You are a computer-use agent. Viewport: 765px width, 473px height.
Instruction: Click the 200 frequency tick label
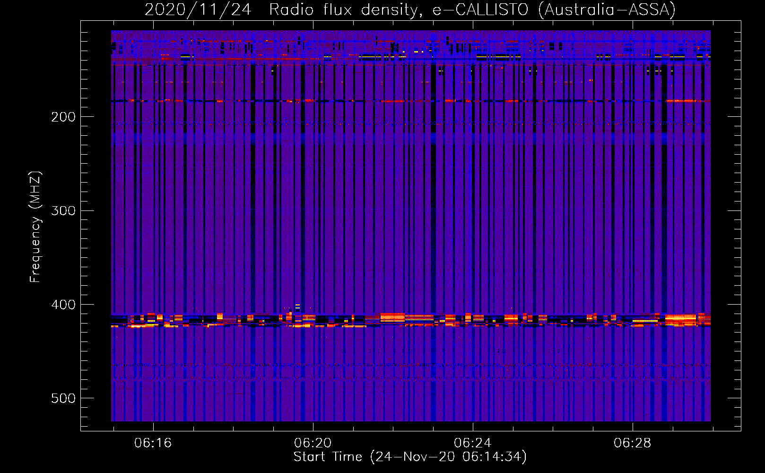point(63,117)
